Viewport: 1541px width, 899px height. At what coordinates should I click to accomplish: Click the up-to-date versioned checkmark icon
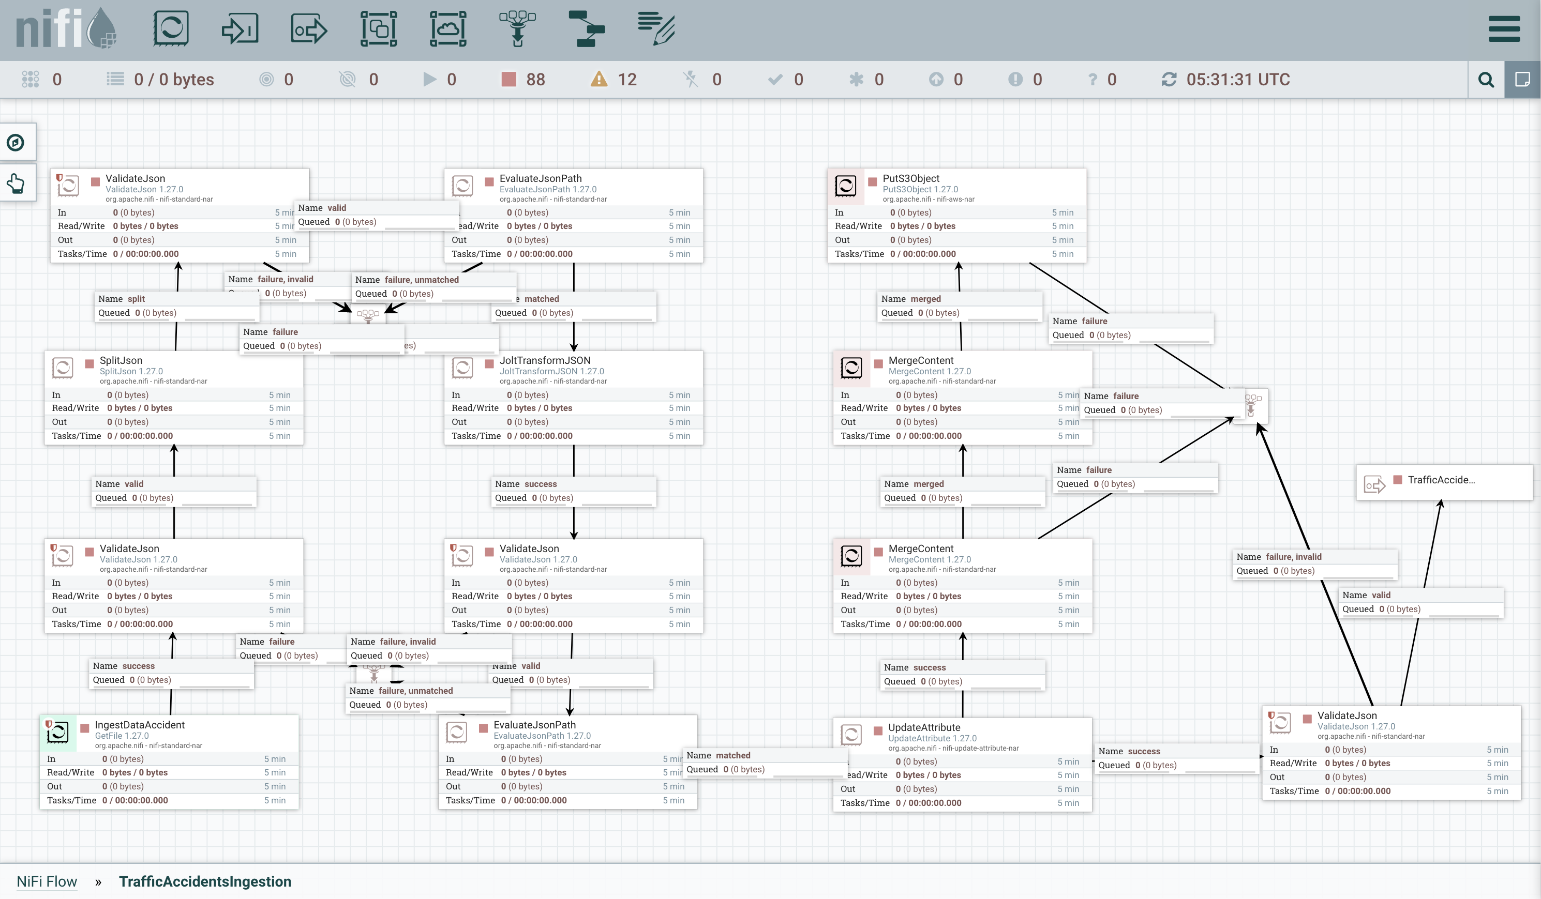point(775,80)
